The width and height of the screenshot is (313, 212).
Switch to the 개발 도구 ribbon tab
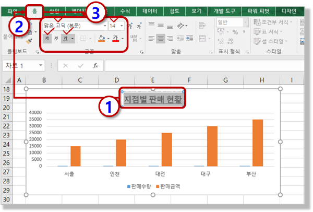[x=224, y=11]
